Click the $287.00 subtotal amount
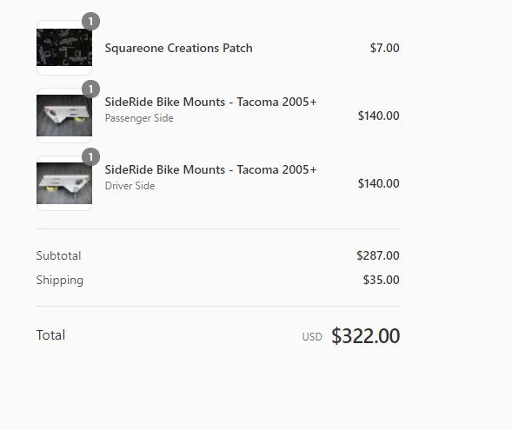Image resolution: width=512 pixels, height=430 pixels. point(378,255)
